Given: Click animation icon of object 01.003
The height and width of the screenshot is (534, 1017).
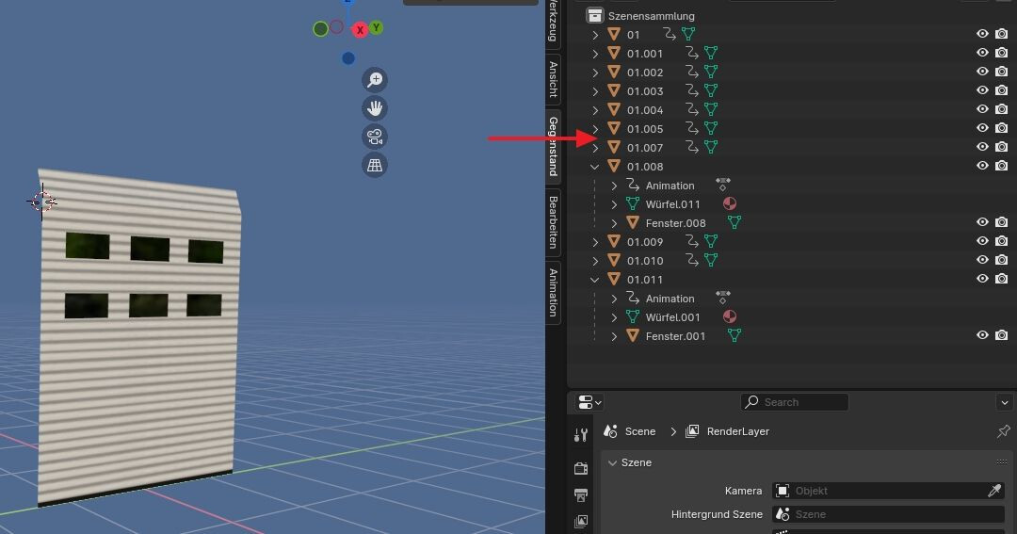Looking at the screenshot, I should [692, 90].
